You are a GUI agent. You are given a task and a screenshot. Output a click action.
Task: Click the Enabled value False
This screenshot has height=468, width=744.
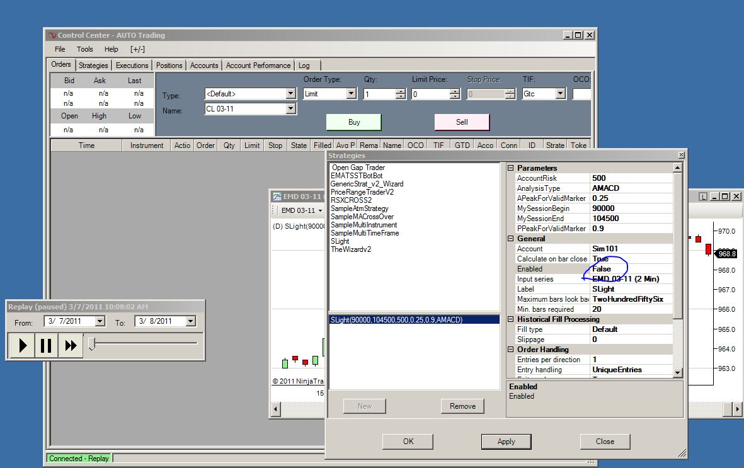631,269
